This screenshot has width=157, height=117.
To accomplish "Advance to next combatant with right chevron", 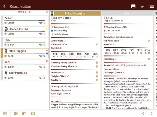I will [x=152, y=114].
